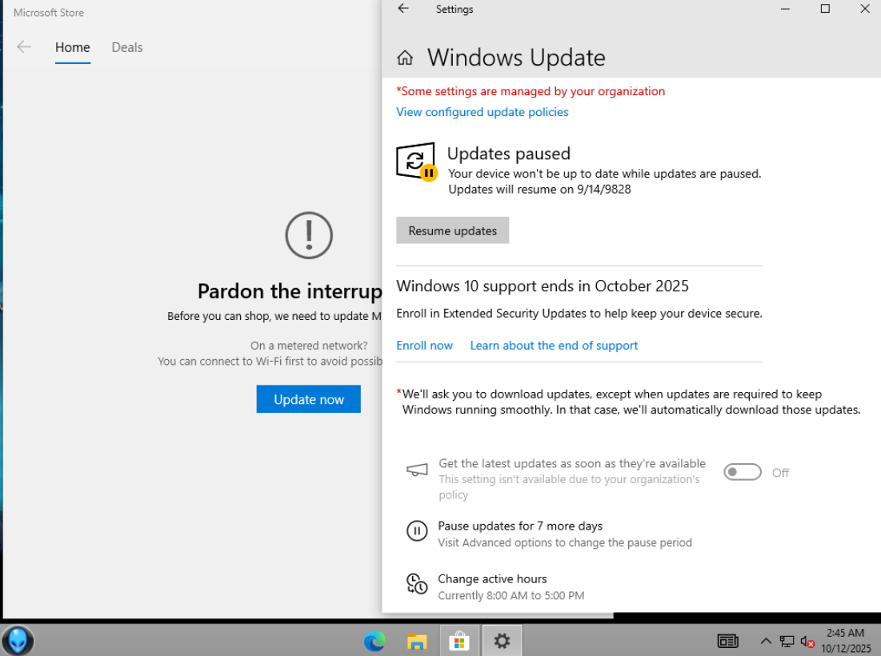Minimize the Settings window

[x=785, y=9]
